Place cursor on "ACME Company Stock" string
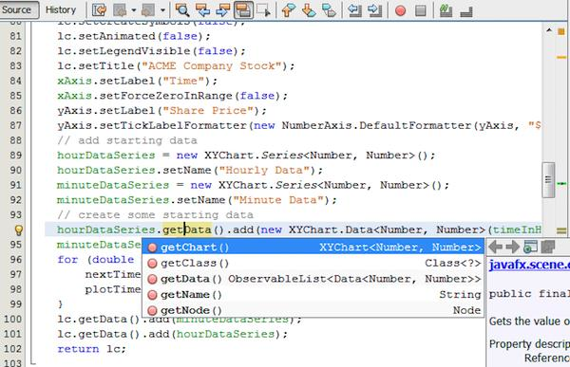570x367 pixels. click(212, 66)
